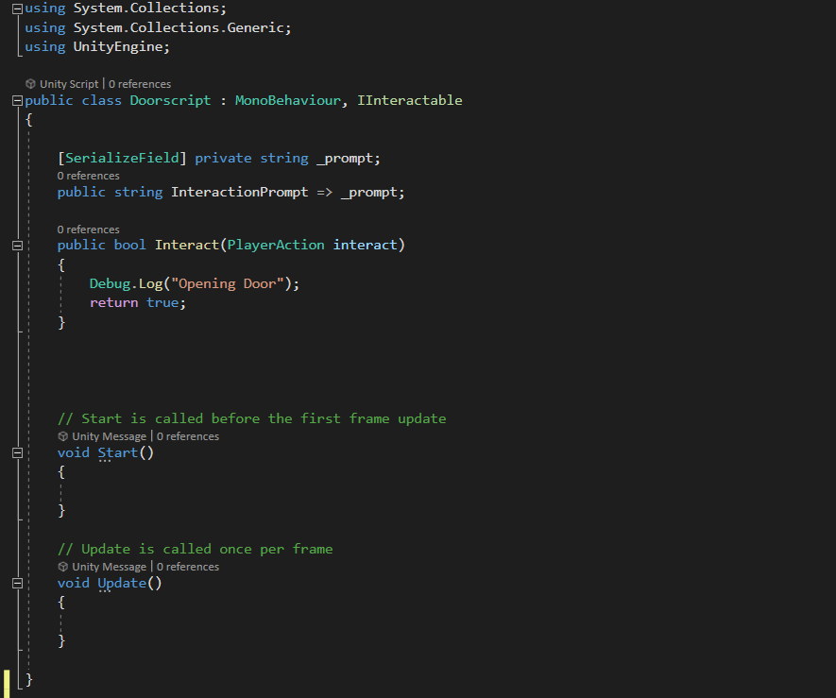Click the '_prompt' field declaration
Screen dimensions: 836x698
click(347, 158)
